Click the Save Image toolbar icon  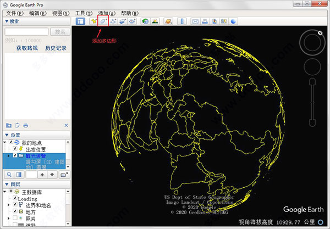click(215, 21)
